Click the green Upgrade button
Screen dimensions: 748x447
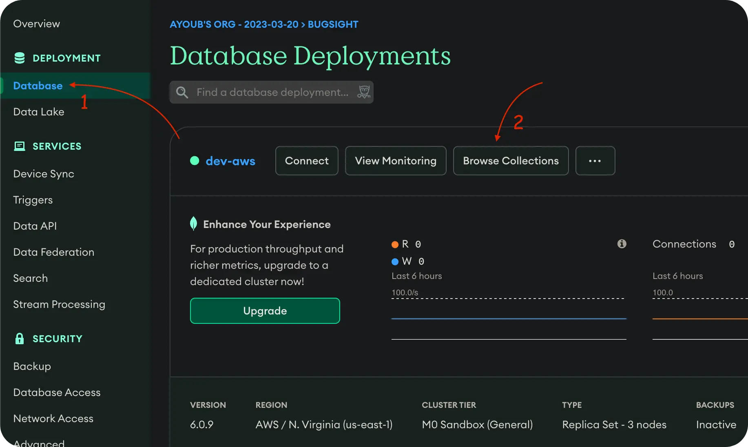[x=265, y=311]
